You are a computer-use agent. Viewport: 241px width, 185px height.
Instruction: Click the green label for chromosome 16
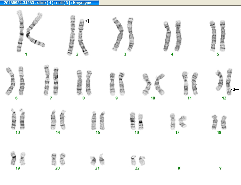[x=136, y=132]
